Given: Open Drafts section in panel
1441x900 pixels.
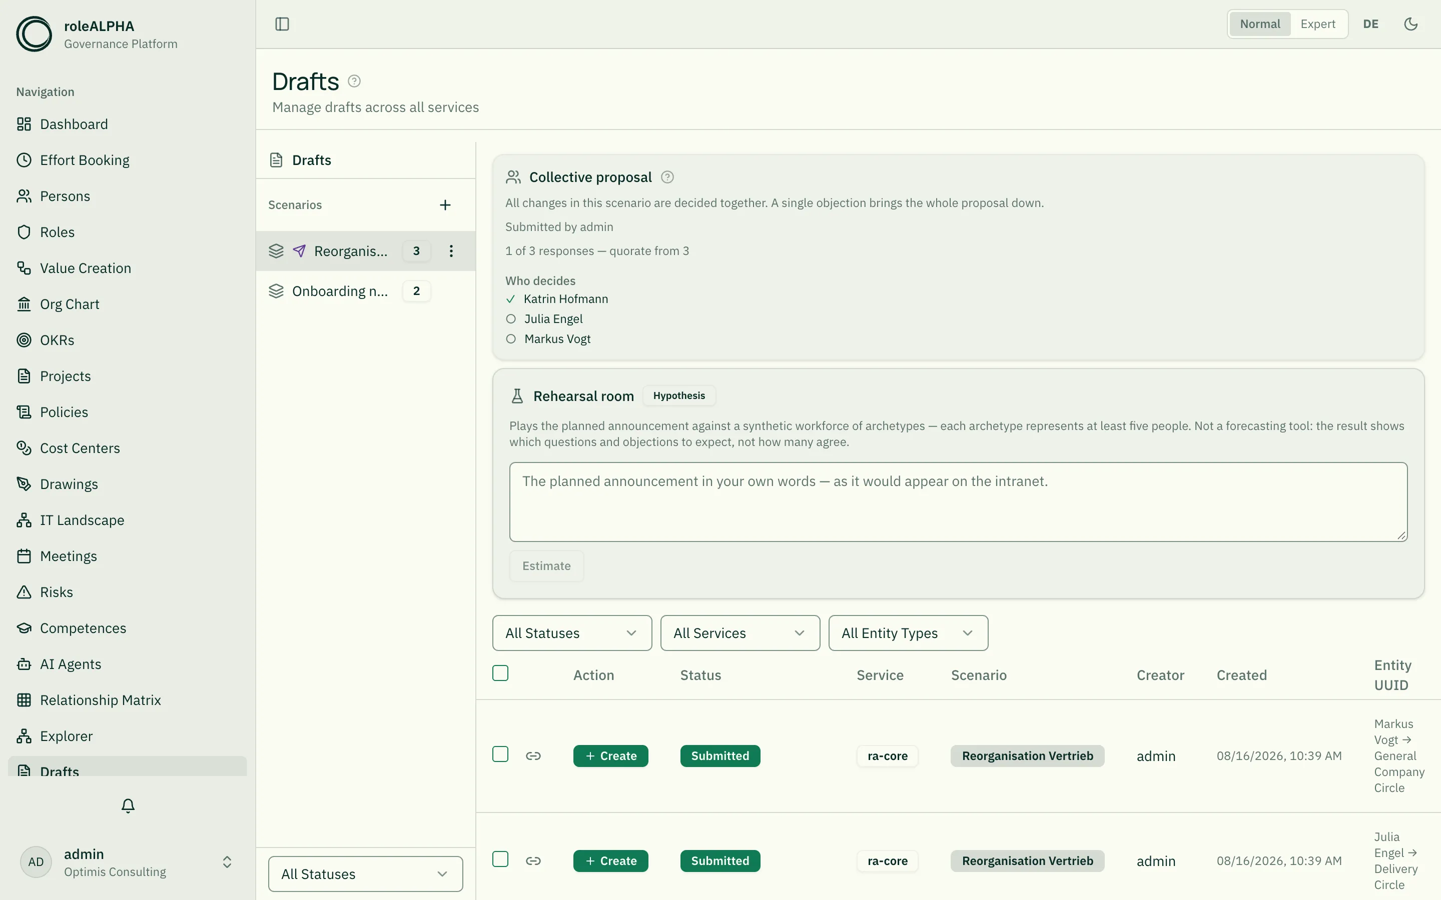Looking at the screenshot, I should (x=366, y=160).
